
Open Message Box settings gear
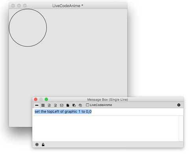click(179, 105)
